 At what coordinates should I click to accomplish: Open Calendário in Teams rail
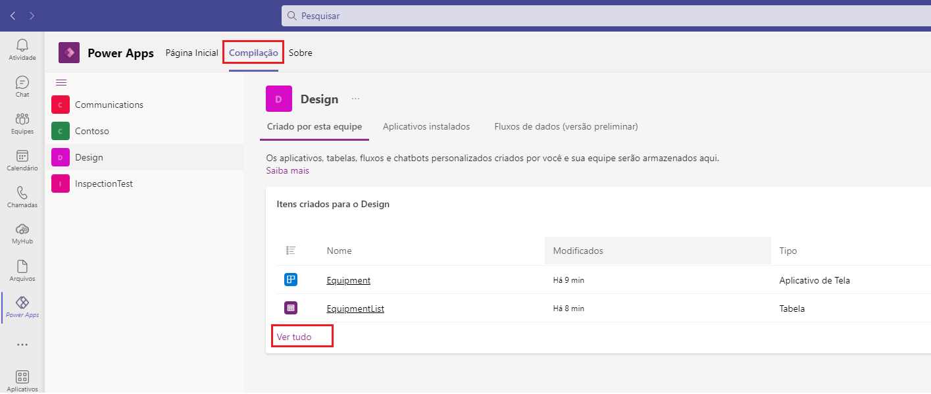click(22, 160)
